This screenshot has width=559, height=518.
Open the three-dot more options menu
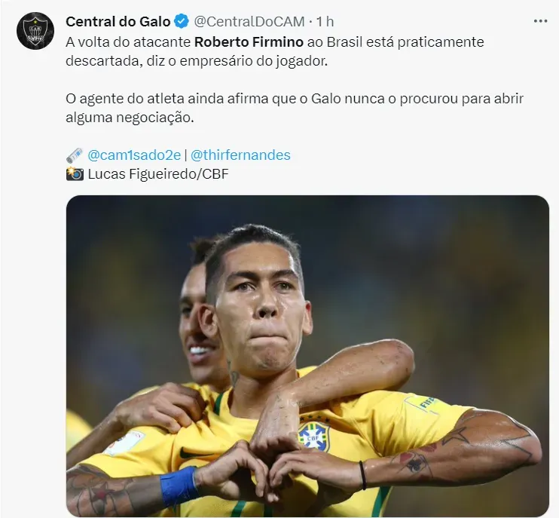pyautogui.click(x=540, y=21)
